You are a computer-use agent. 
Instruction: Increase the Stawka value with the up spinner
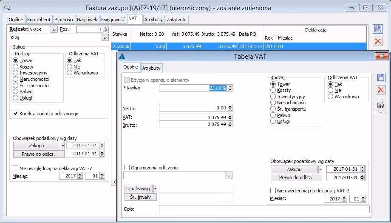pyautogui.click(x=230, y=86)
